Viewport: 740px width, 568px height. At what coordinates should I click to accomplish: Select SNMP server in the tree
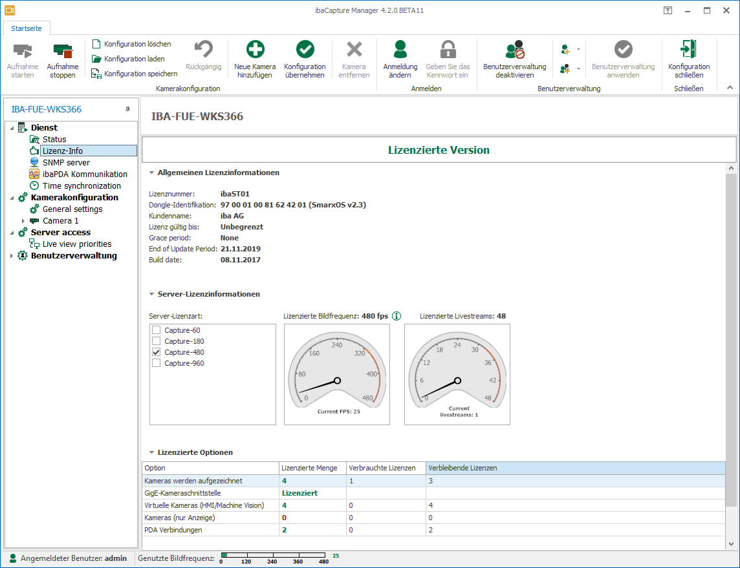[x=66, y=162]
